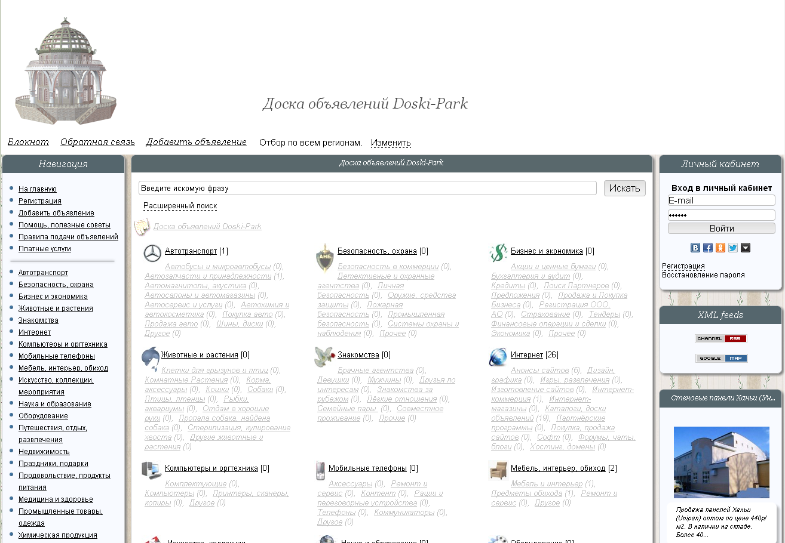Image resolution: width=785 pixels, height=543 pixels.
Task: Open the Блокнот link in the top menu
Action: tap(28, 142)
